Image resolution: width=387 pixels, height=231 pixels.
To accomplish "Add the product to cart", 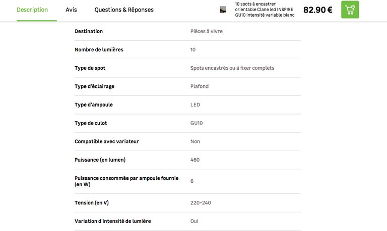I will coord(350,10).
